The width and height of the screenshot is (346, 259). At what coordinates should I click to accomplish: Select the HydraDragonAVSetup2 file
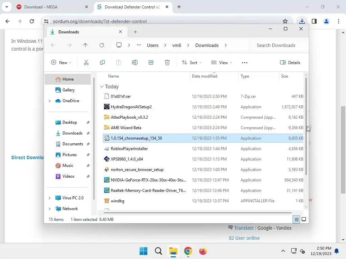[x=203, y=107]
